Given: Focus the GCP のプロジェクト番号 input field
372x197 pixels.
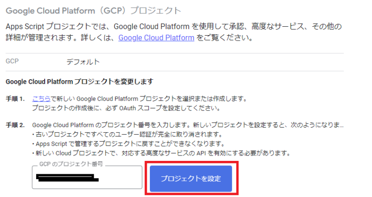Looking at the screenshot, I should [x=87, y=177].
